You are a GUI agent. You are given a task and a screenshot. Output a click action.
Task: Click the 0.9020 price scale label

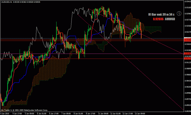[x=188, y=87]
